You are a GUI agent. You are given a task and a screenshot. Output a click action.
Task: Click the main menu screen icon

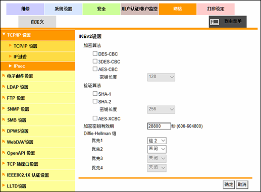tap(215, 22)
